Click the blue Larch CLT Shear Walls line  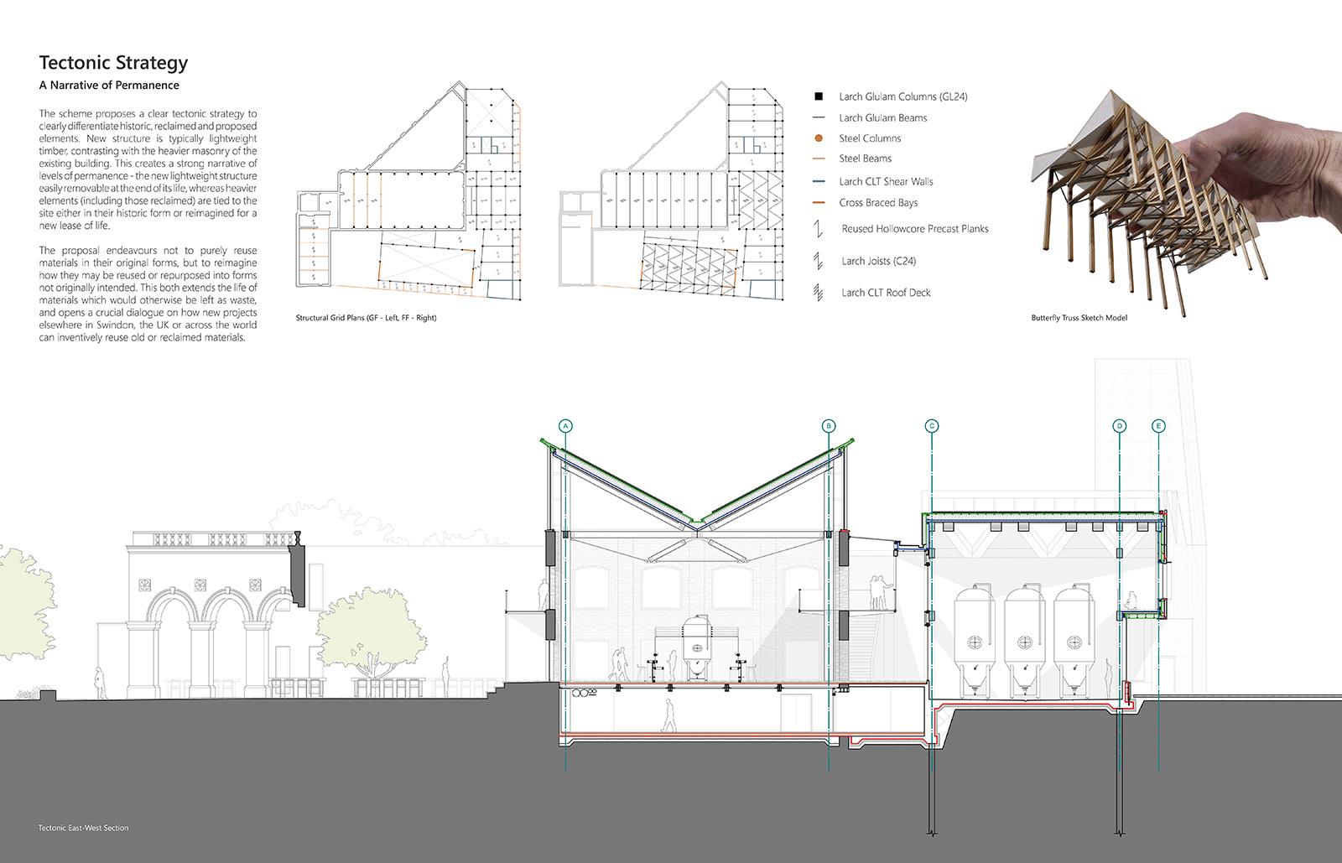[818, 182]
